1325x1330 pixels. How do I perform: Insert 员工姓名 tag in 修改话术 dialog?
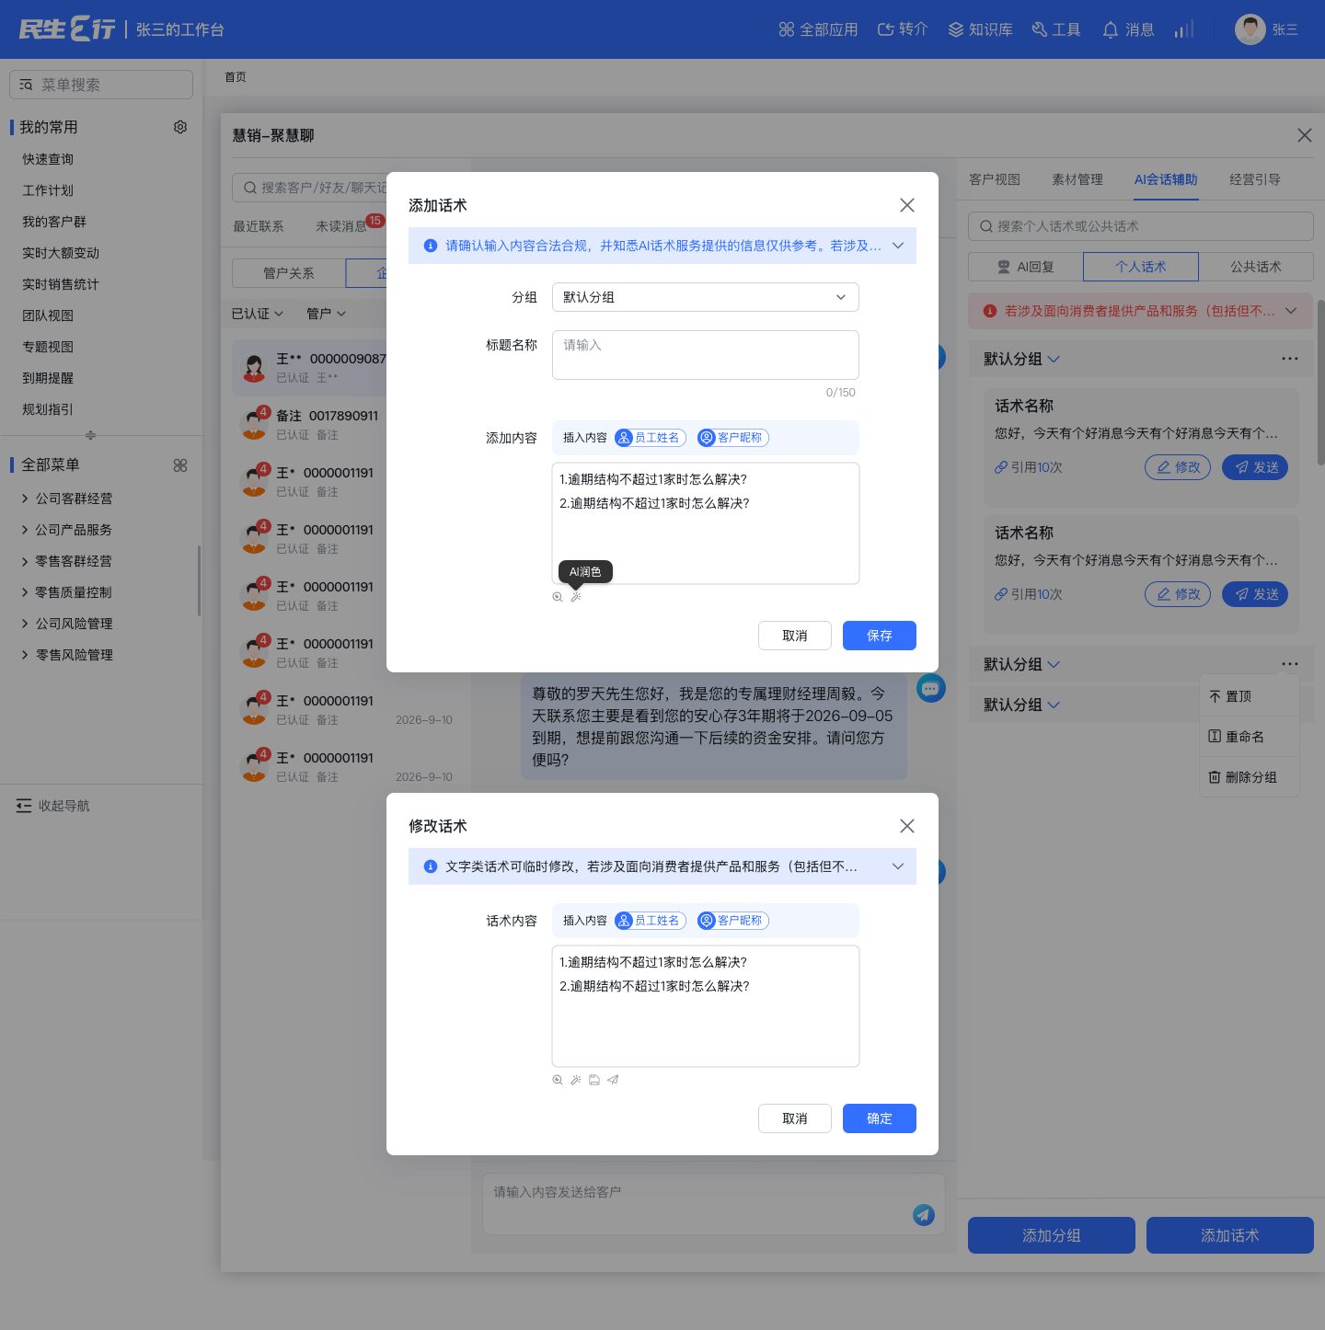click(650, 921)
